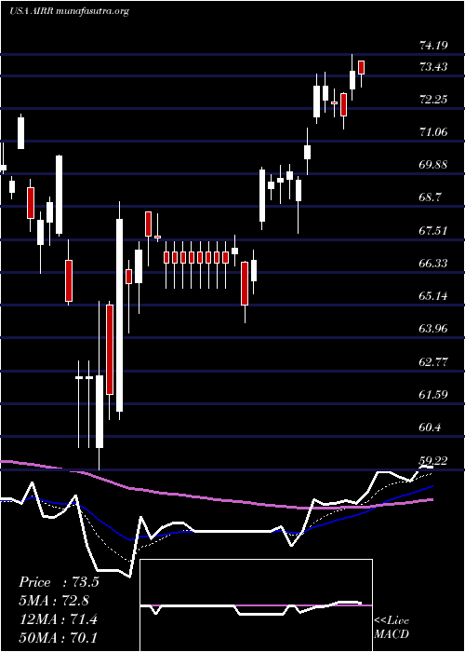The width and height of the screenshot is (465, 652).
Task: Click the 66.33 price axis label
Action: [433, 264]
